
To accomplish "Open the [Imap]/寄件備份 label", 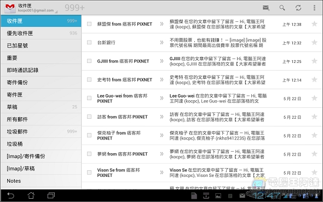I will [x=41, y=156].
